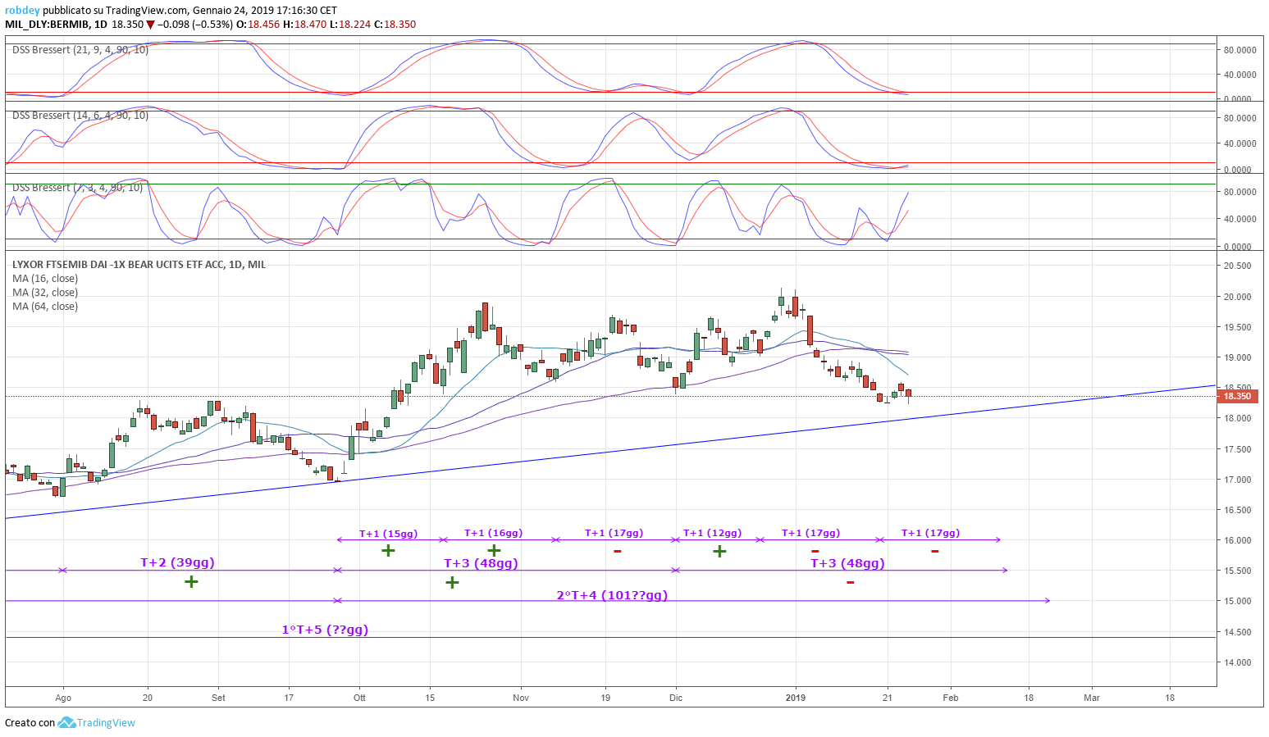Viewport: 1269px width, 737px height.
Task: Click the Mar date axis label
Action: (x=1092, y=698)
